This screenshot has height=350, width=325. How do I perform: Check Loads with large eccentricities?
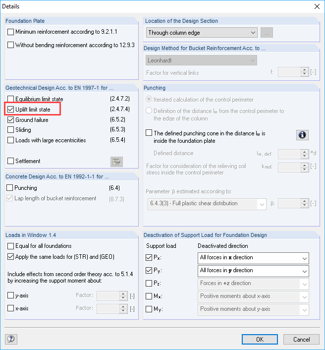[x=10, y=140]
